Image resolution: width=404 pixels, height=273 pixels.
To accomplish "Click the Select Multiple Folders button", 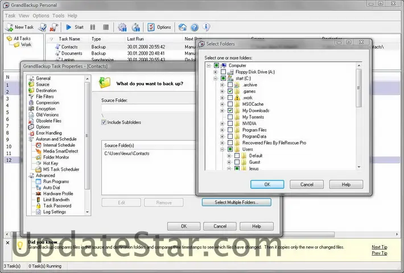I will coord(235,202).
